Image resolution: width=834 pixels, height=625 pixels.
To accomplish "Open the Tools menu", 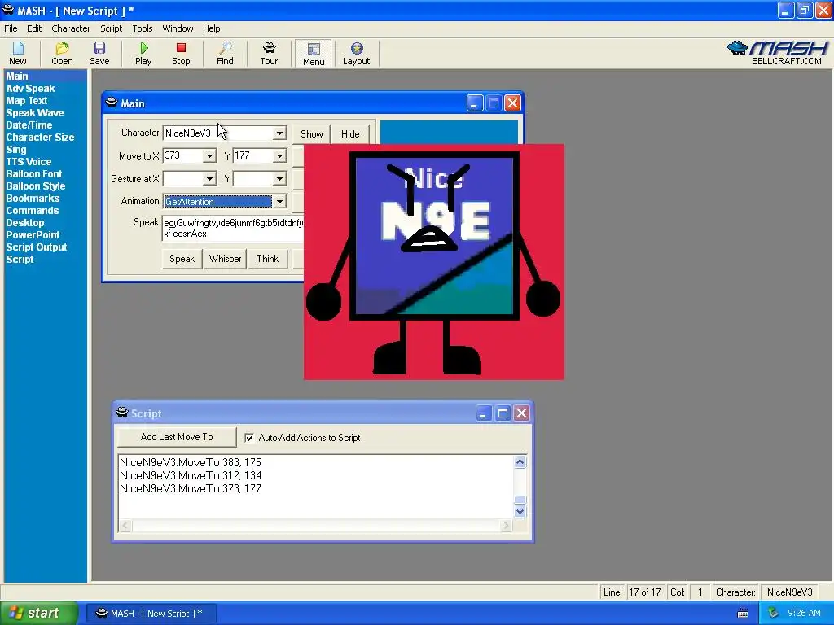I will coord(142,28).
